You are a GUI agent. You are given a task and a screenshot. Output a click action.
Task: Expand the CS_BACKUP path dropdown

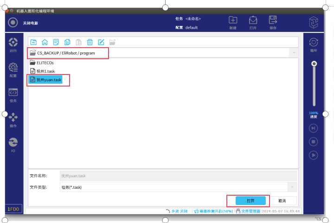coord(293,53)
